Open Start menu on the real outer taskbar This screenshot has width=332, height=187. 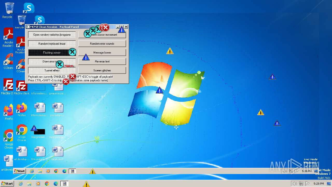[7, 183]
